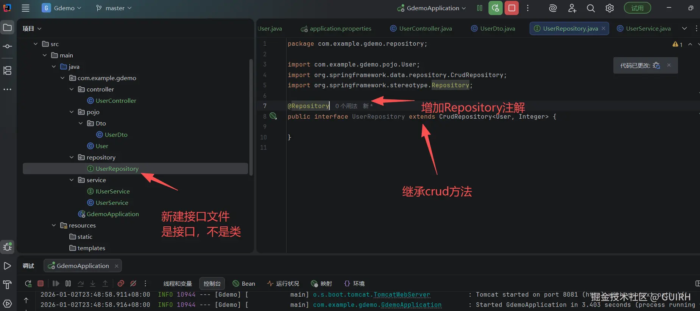Show hidden editor tabs dropdown
This screenshot has width=700, height=311.
684,28
